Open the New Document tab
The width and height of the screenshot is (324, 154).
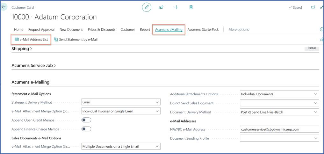coord(71,30)
